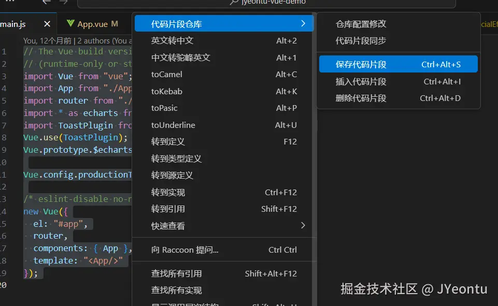Choose 转到实现 in the menu
Viewport: 498px width, 306px height.
coord(224,193)
